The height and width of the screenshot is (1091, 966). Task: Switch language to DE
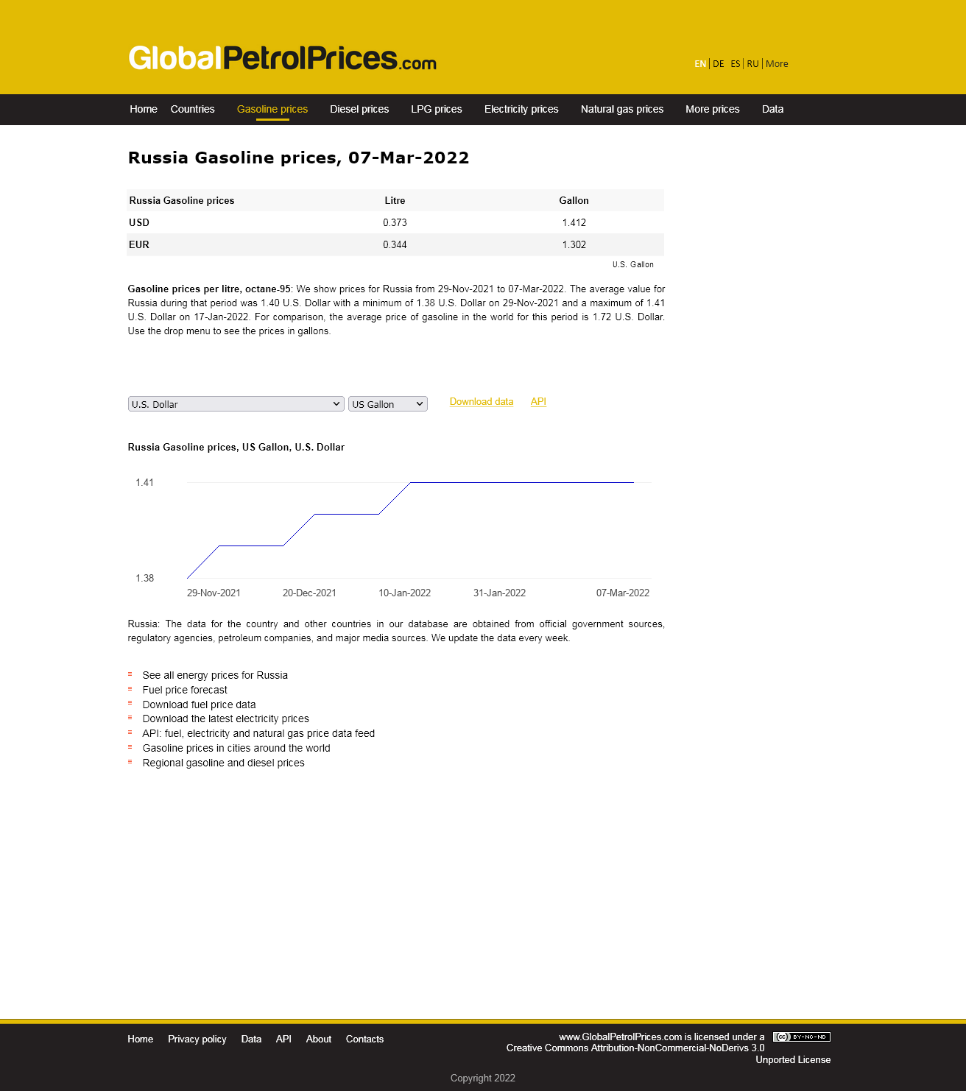click(x=719, y=64)
